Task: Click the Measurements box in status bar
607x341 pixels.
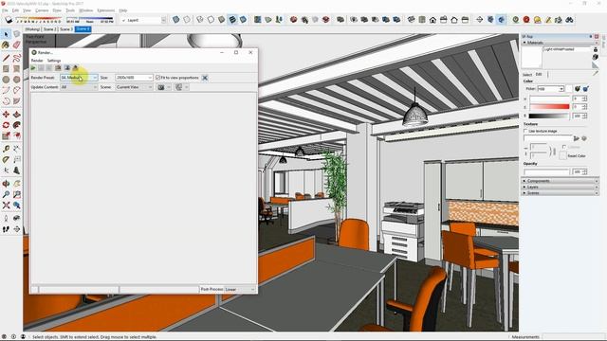Action: click(x=574, y=337)
